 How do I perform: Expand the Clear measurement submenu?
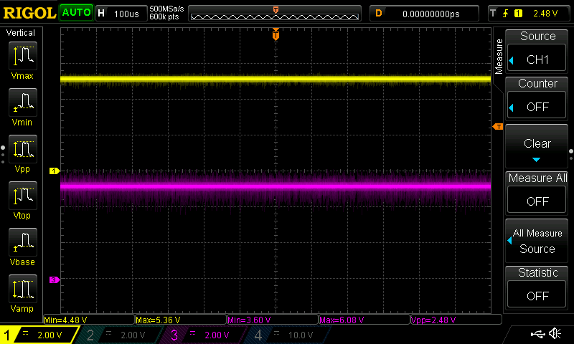(537, 148)
